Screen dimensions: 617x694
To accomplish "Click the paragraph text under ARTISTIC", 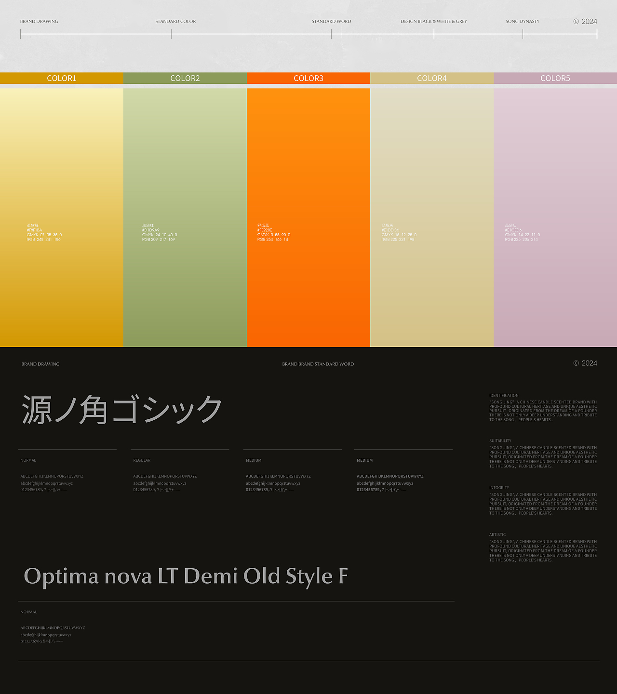I will coord(543,551).
